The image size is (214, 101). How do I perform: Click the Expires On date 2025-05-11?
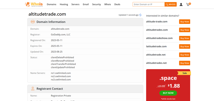coord(57,46)
